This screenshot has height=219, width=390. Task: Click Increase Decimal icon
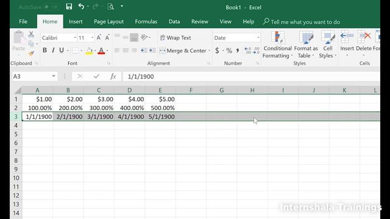(248, 50)
